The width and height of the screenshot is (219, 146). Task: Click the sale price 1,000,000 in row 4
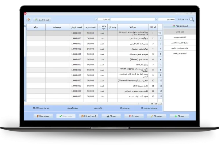pos(76,49)
